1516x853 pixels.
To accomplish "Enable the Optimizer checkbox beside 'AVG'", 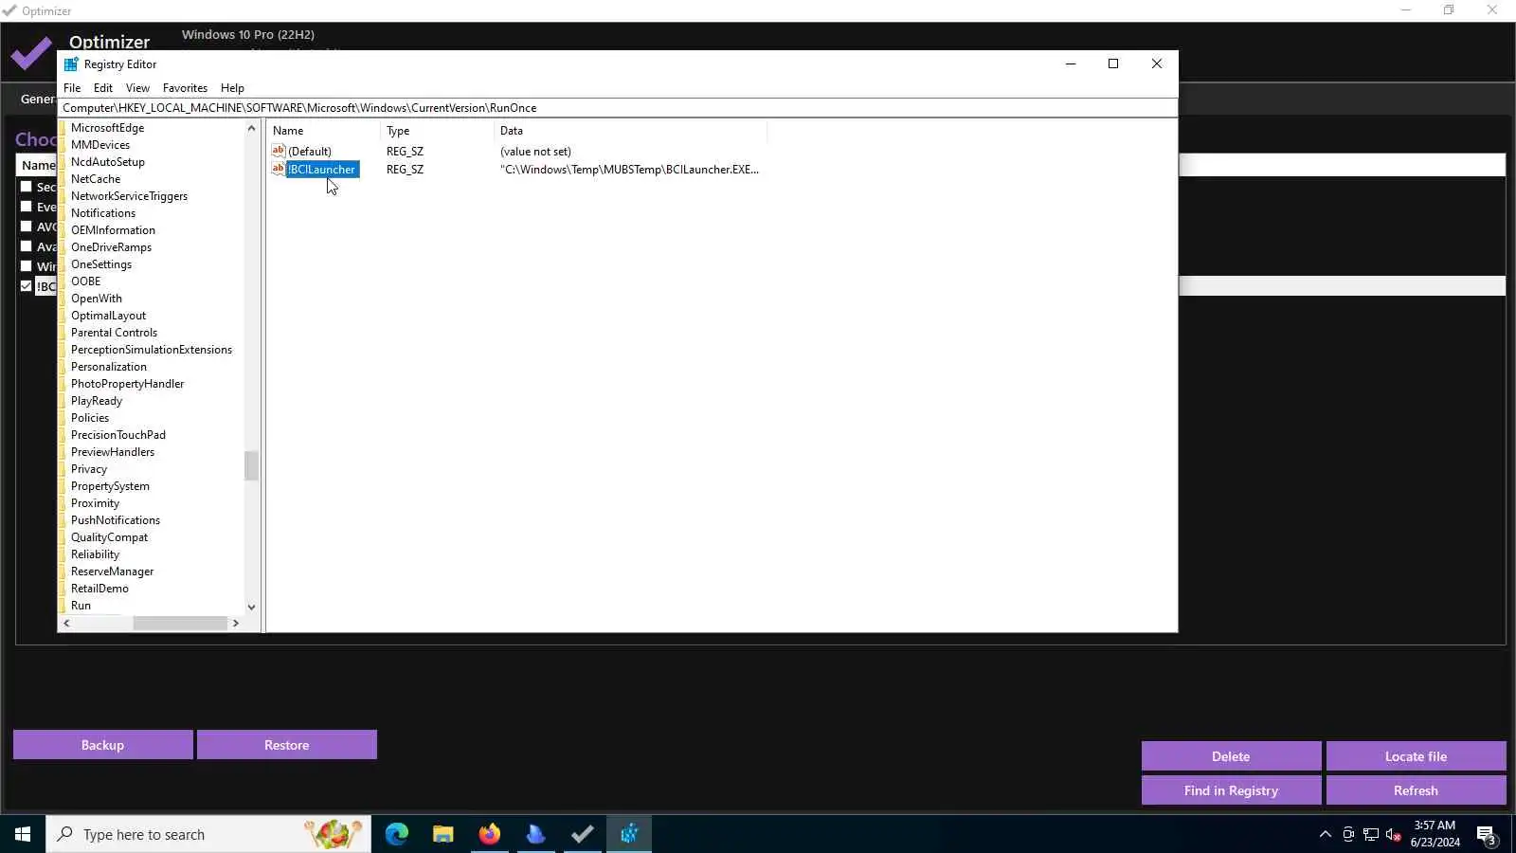I will pos(27,227).
